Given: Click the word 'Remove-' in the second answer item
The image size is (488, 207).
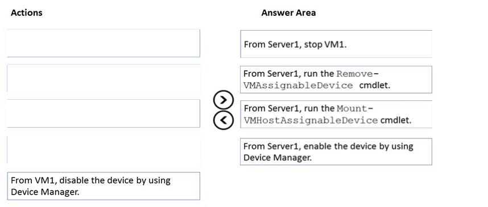Looking at the screenshot, I should click(358, 74).
